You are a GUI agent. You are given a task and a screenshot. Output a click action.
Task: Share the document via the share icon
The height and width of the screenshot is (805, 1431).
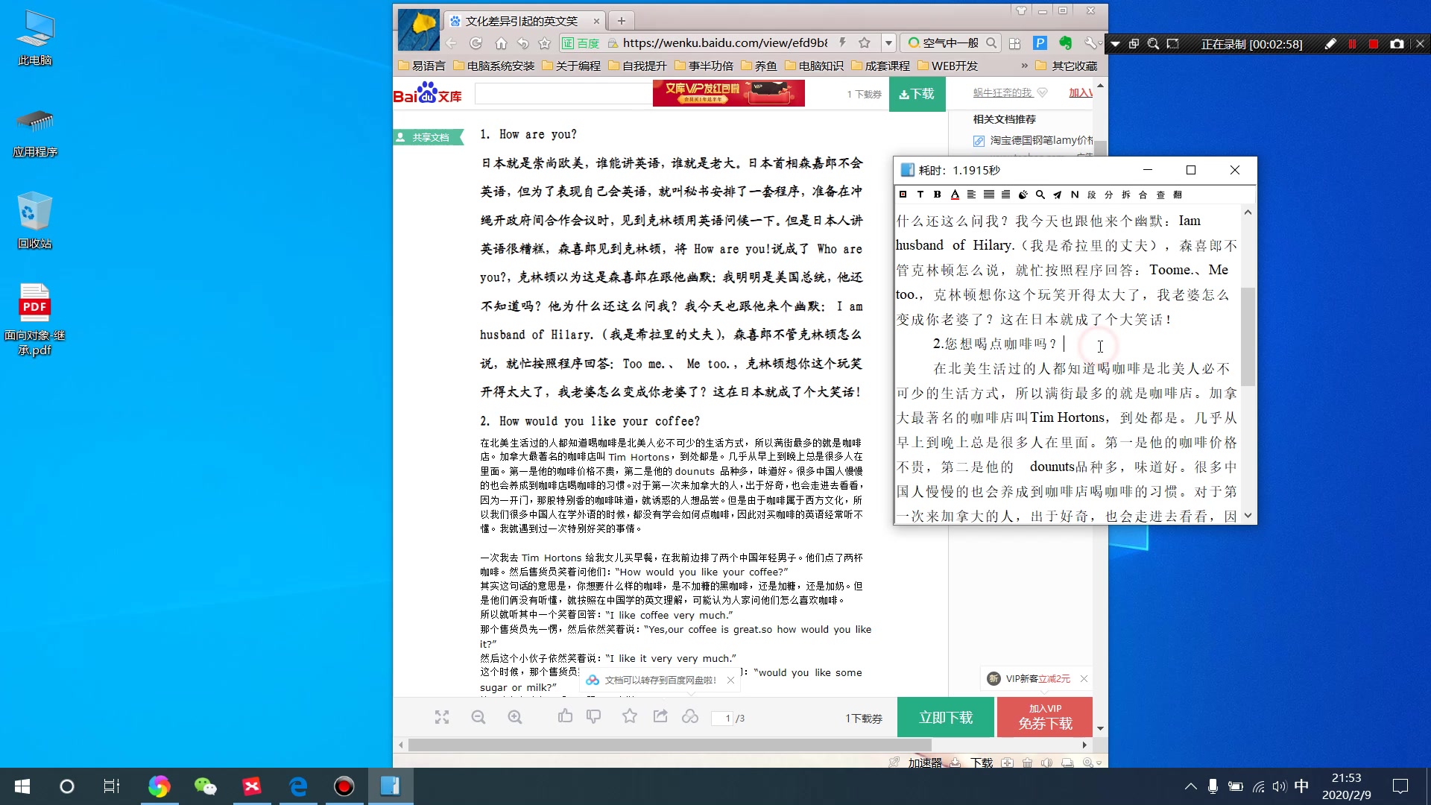tap(660, 717)
